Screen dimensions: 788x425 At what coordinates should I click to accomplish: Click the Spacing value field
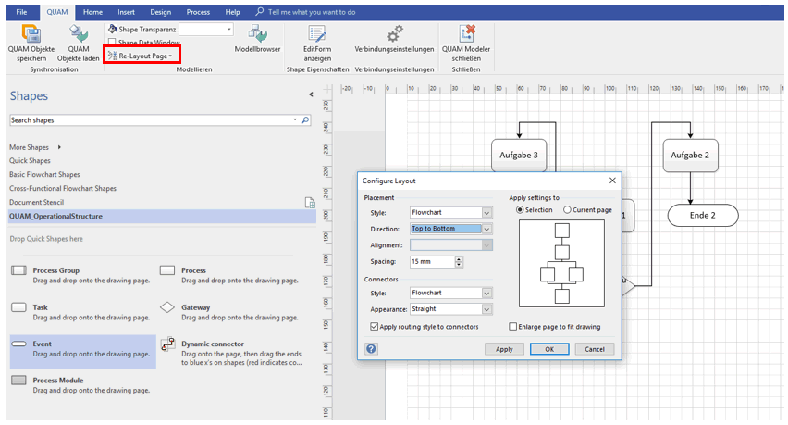coord(432,261)
